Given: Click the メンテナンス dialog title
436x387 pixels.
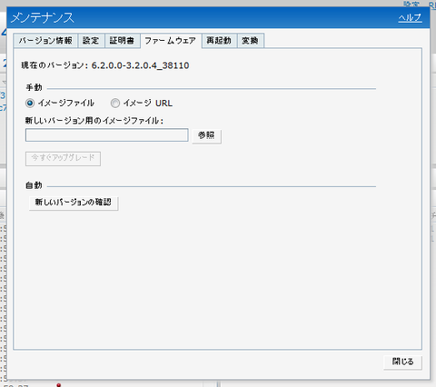Looking at the screenshot, I should click(x=43, y=17).
